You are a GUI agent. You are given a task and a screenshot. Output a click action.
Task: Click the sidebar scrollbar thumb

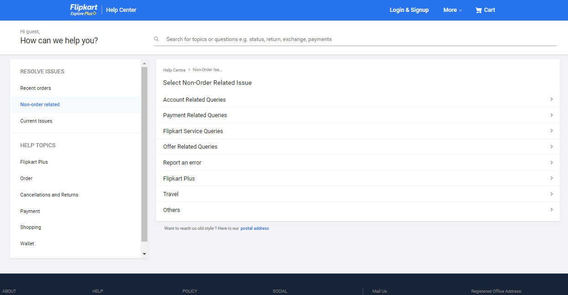click(x=145, y=154)
